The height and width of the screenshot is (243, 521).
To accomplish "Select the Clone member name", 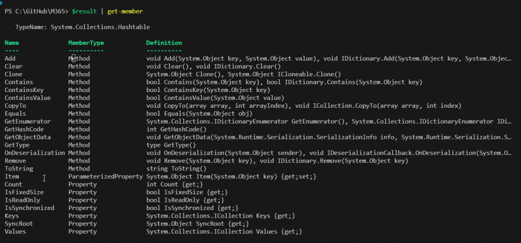I will (x=13, y=74).
